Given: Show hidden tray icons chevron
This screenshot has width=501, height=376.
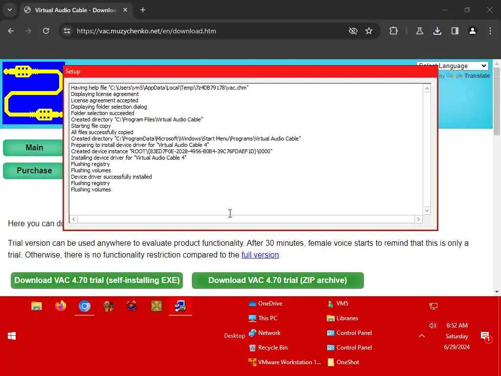Looking at the screenshot, I should [x=422, y=336].
